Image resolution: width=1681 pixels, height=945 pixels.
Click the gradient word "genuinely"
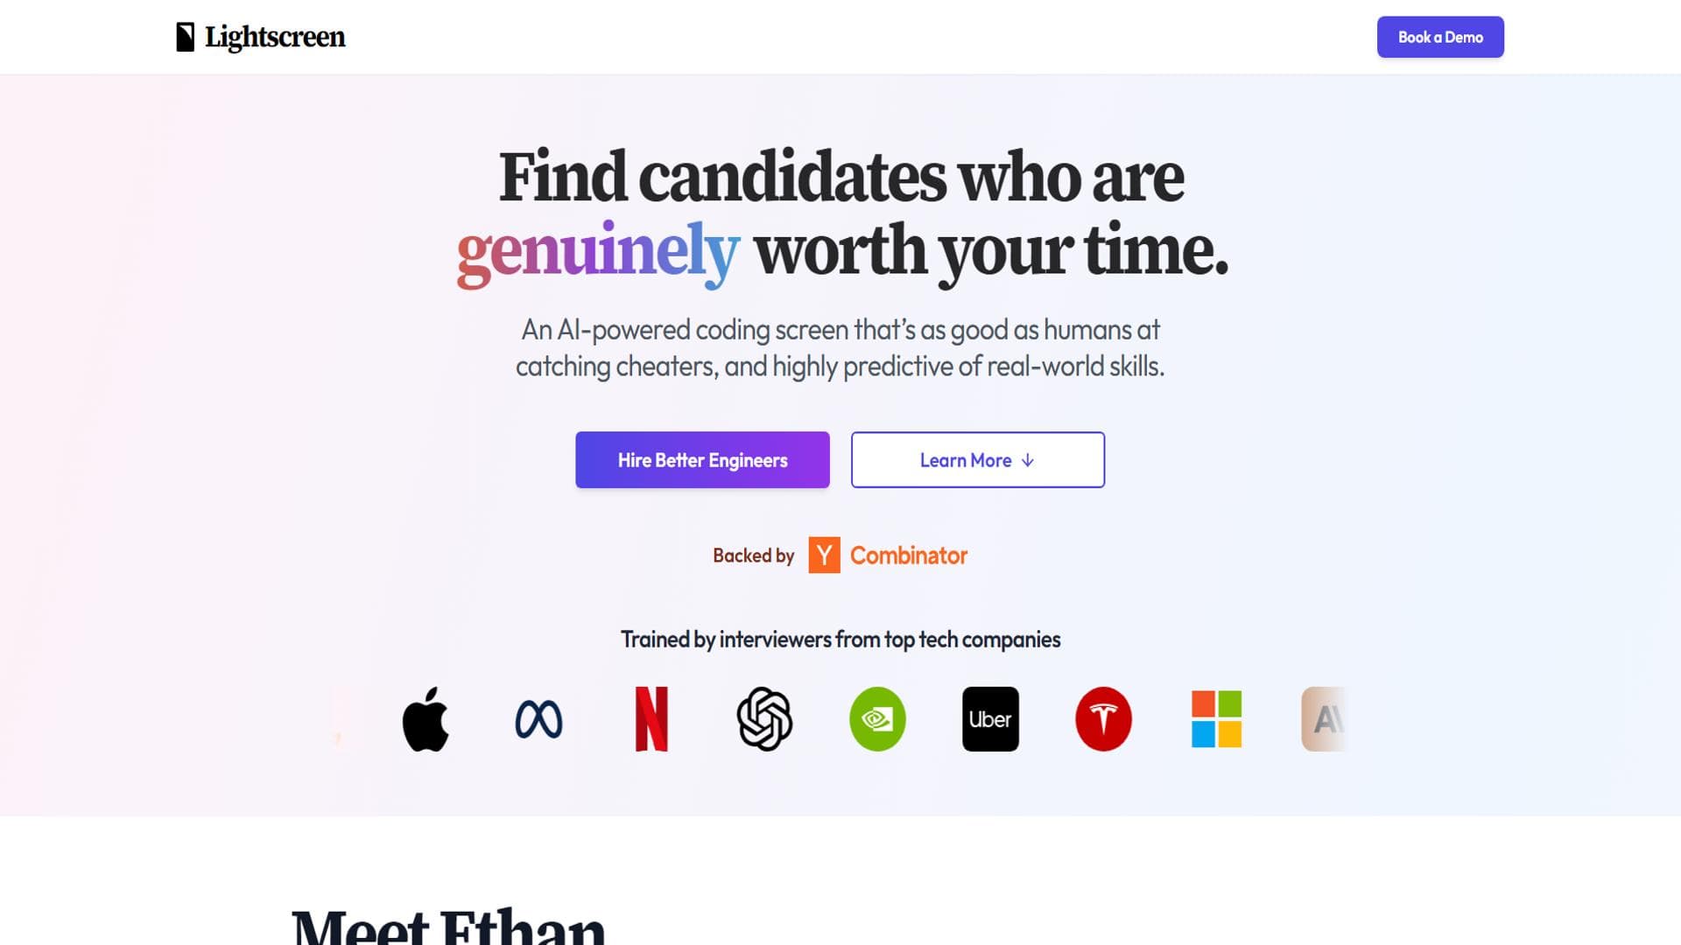(x=598, y=251)
